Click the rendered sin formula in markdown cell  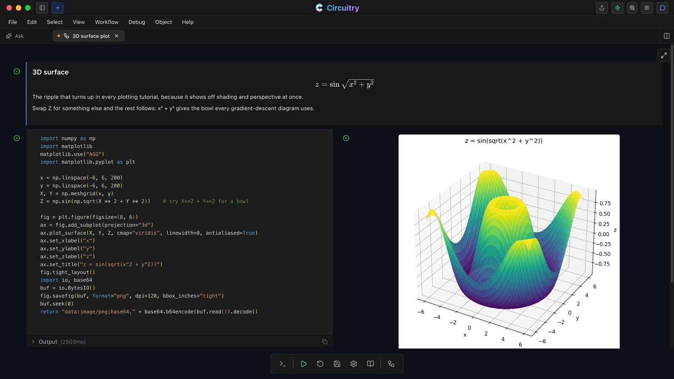345,84
